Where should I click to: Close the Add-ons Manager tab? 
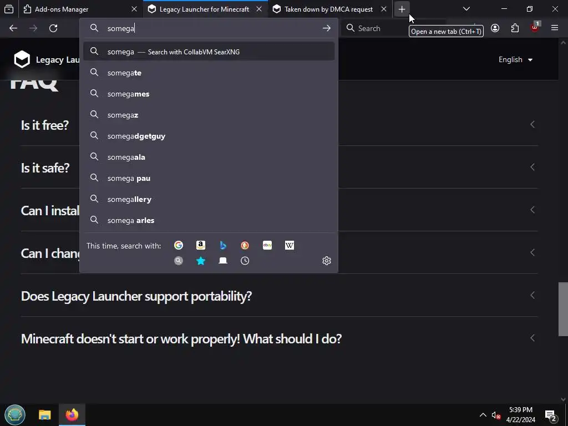[134, 9]
